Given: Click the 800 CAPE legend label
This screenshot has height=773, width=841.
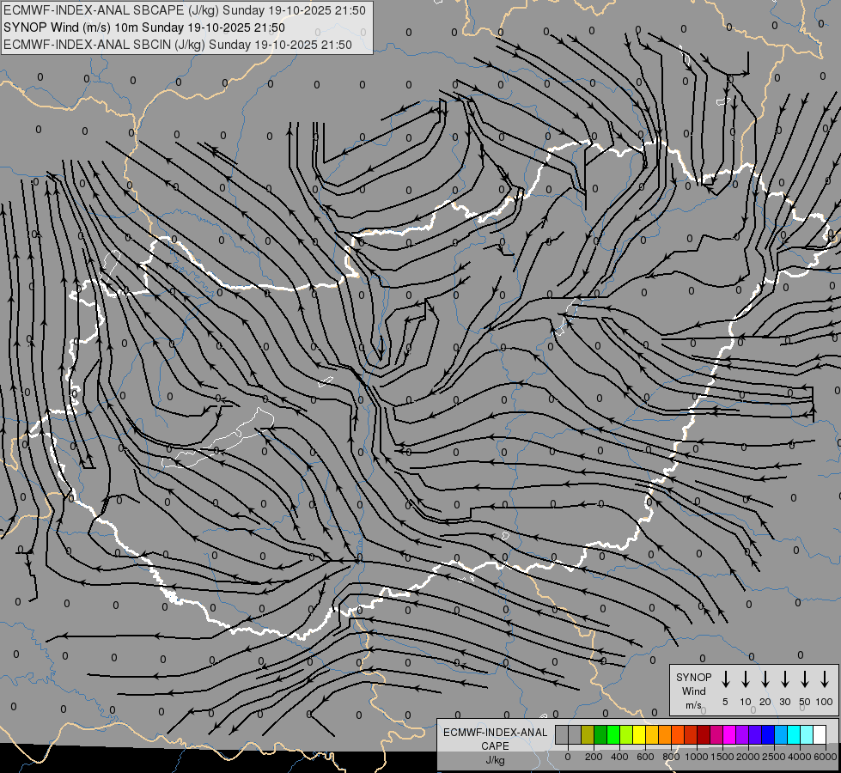Looking at the screenshot, I should tap(671, 757).
